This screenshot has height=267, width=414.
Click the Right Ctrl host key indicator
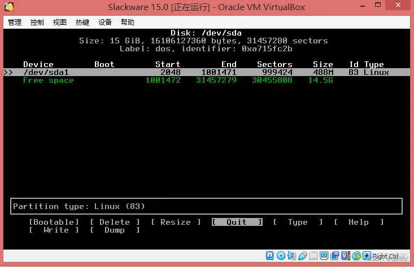(386, 256)
